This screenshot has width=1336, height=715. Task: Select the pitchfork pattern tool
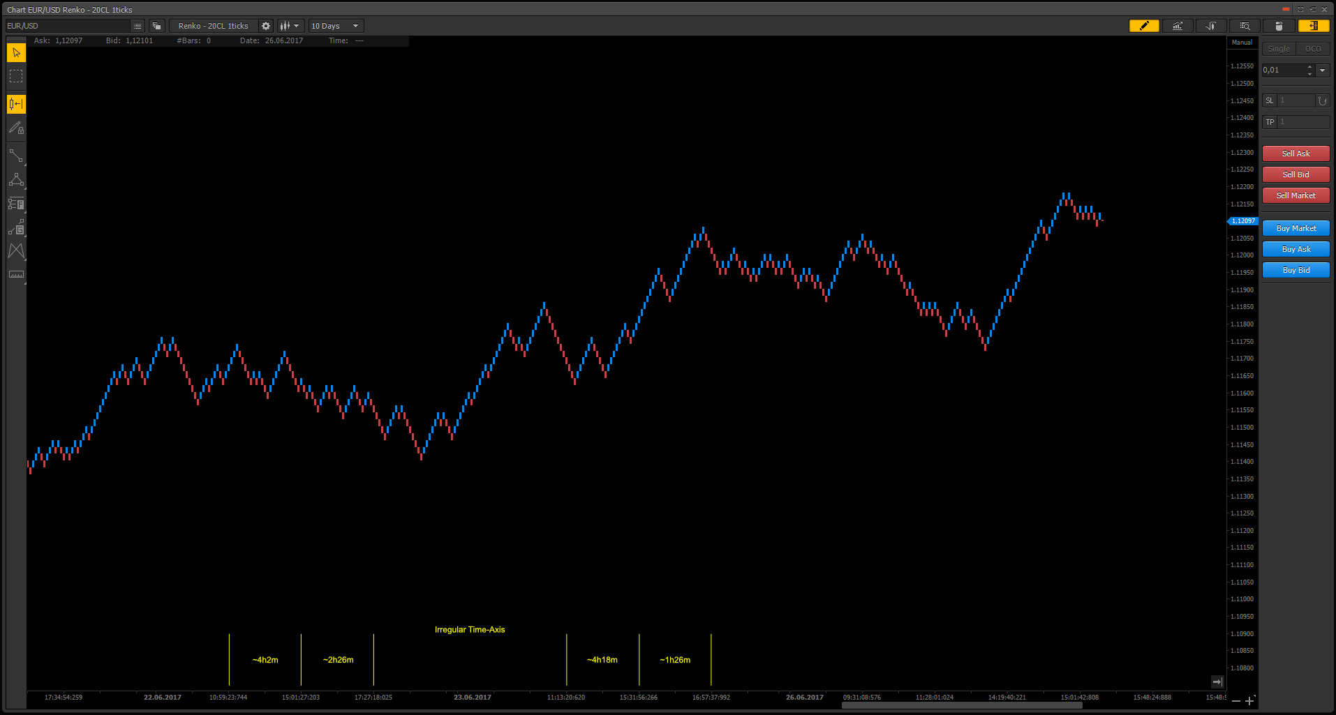coord(16,251)
